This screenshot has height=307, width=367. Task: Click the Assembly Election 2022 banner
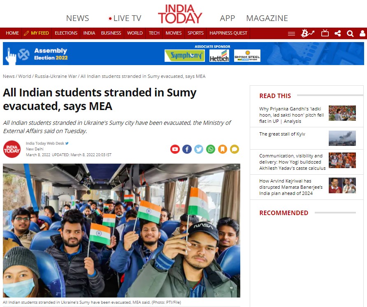click(183, 54)
